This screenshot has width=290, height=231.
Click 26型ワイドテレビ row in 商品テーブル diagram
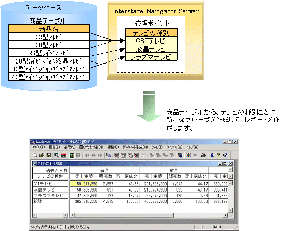pos(49,53)
